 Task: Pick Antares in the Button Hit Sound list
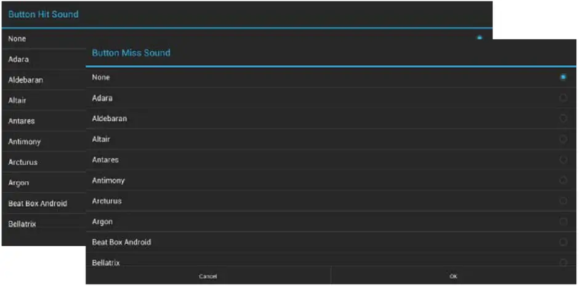22,121
